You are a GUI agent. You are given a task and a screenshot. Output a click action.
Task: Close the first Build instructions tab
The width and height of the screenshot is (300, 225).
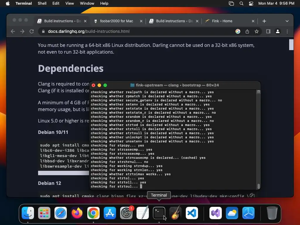coord(85,21)
